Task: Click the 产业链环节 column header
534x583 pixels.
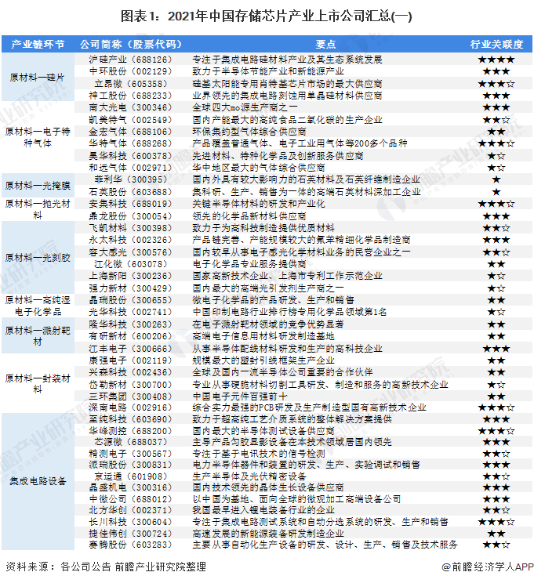Action: pyautogui.click(x=38, y=44)
